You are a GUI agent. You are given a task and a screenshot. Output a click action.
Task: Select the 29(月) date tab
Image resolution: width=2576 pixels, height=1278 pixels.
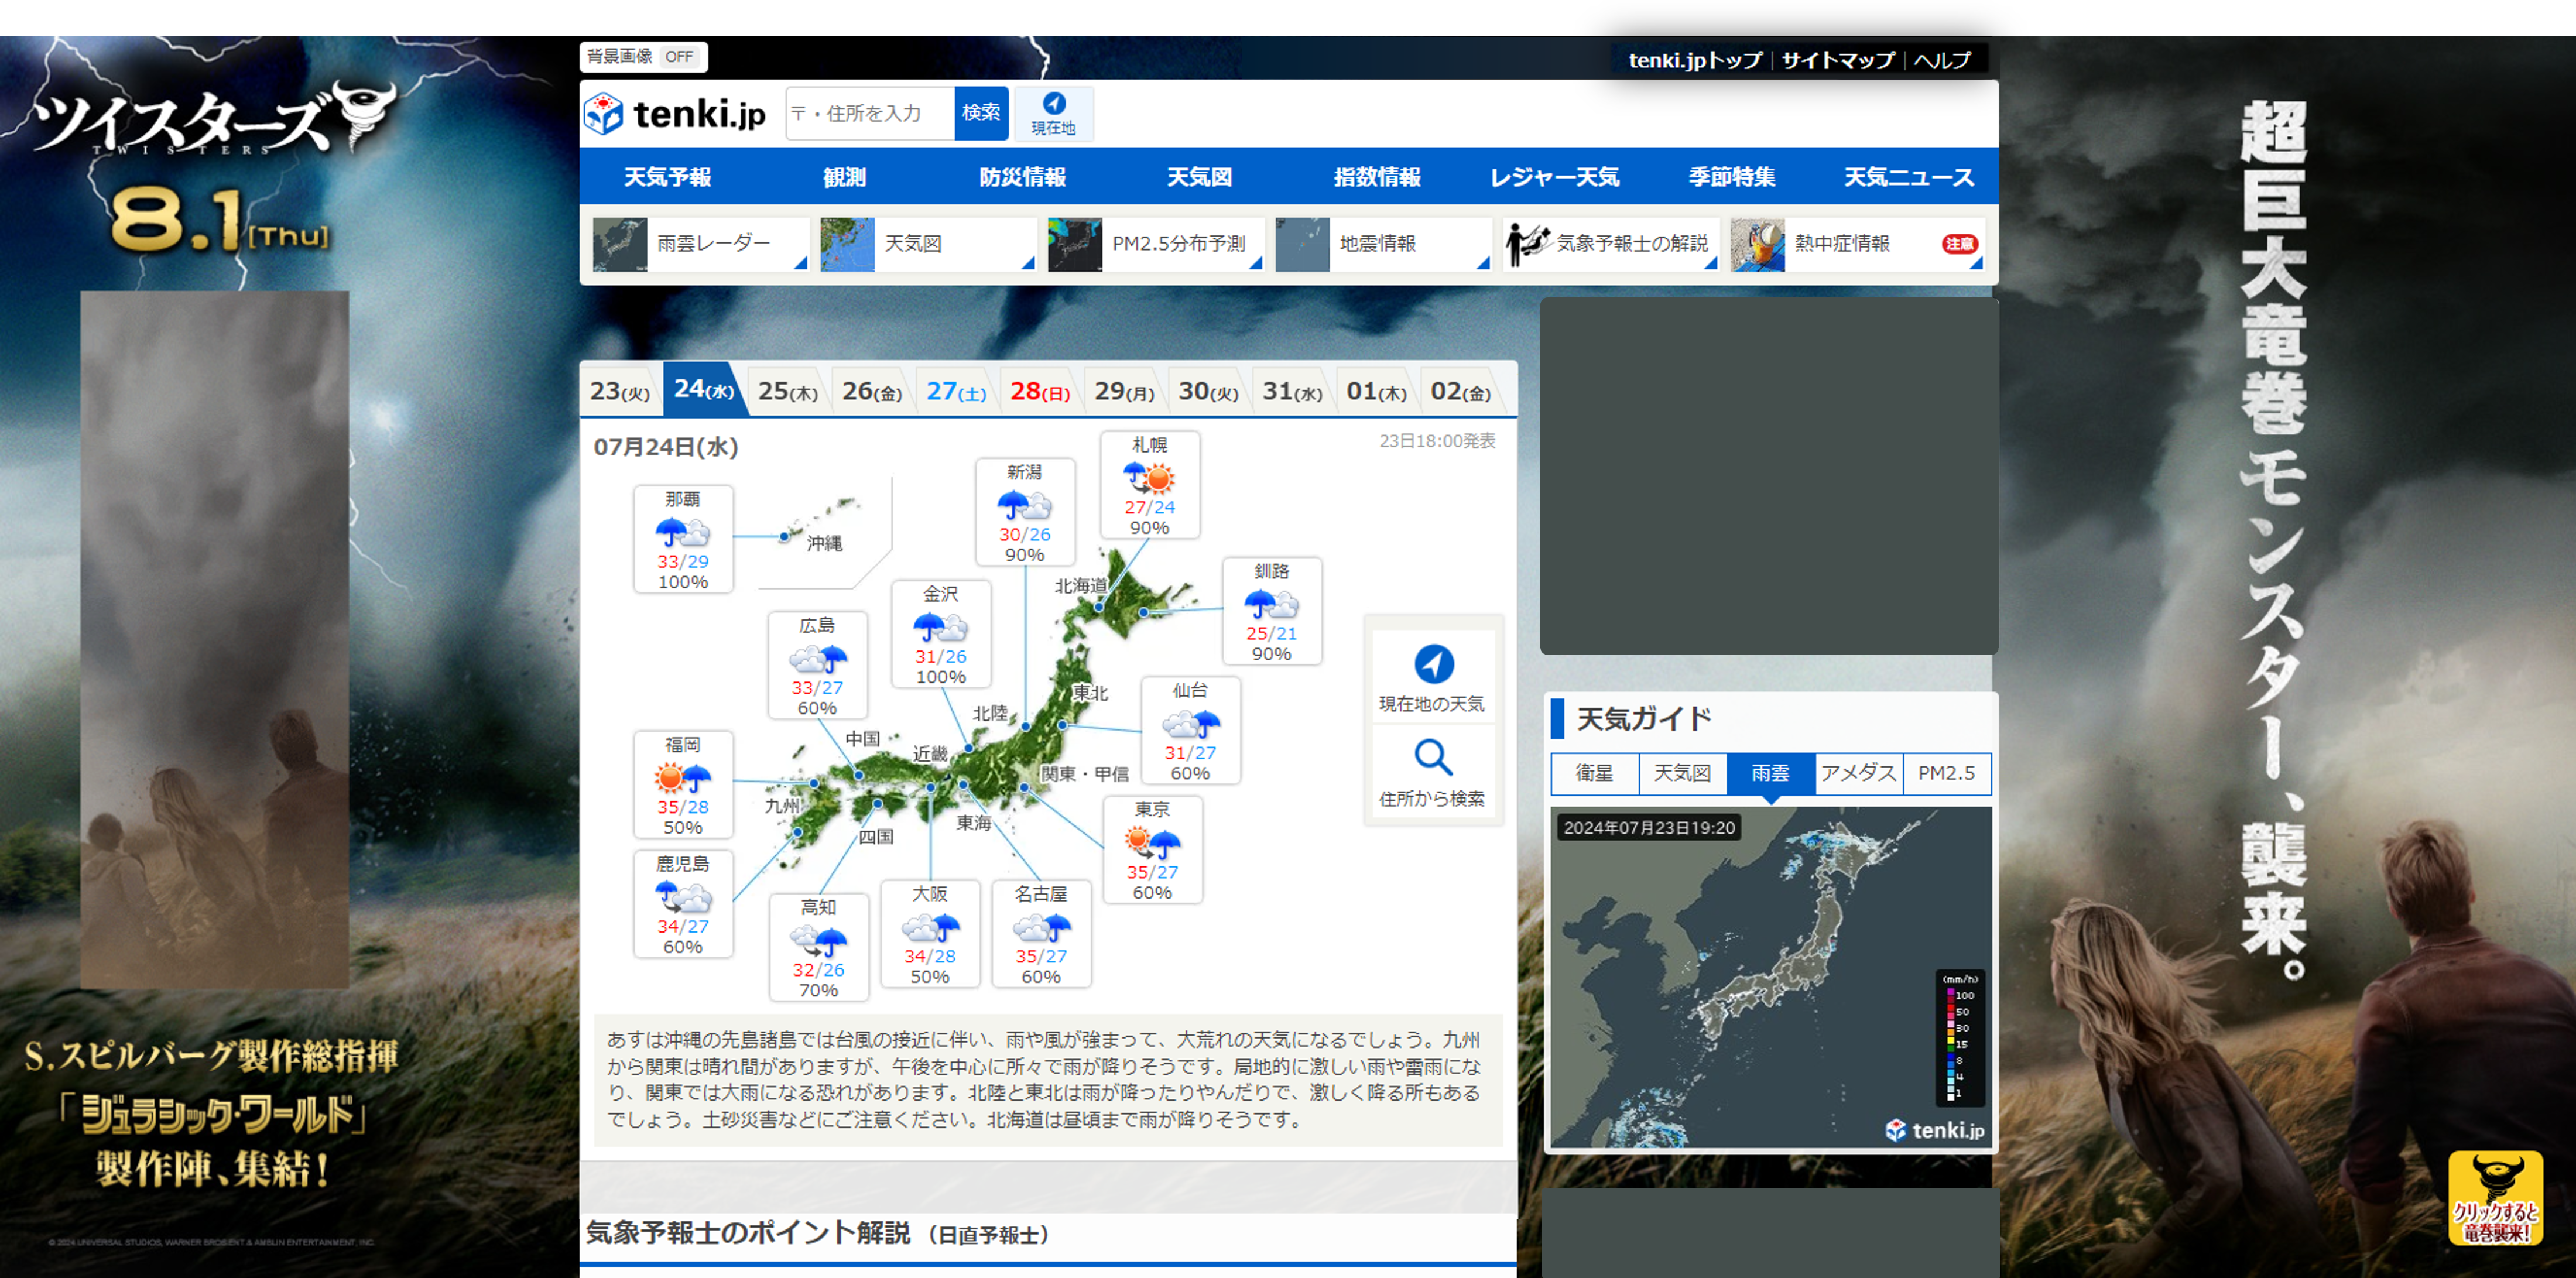coord(1124,391)
